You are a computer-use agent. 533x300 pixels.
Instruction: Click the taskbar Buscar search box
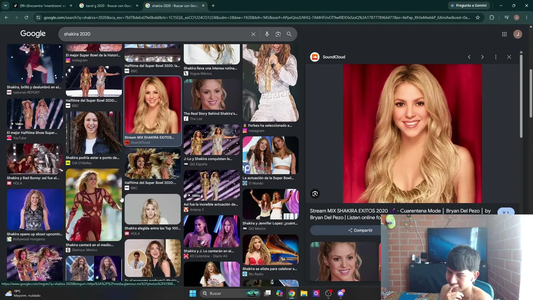coord(230,293)
